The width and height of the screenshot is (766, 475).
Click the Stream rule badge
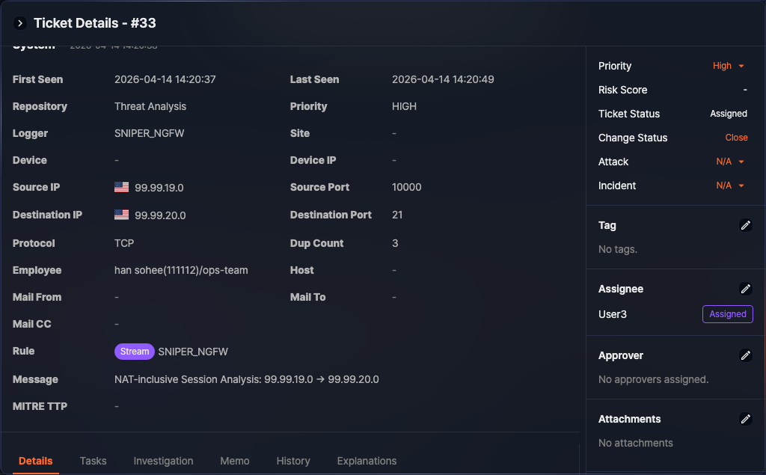(135, 352)
